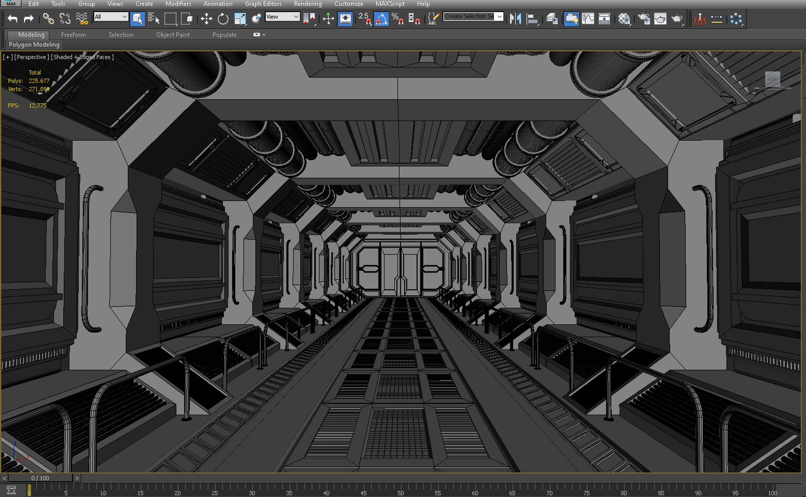Toggle the Ribbon display button

point(571,19)
